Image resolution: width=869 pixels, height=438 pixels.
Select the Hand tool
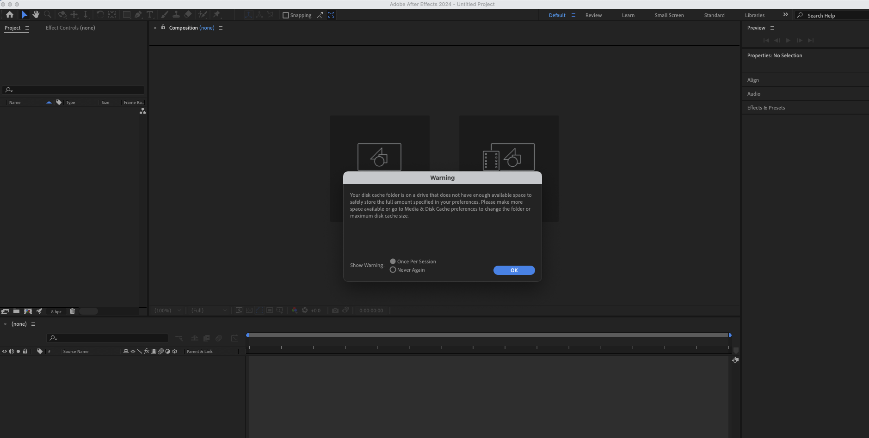pos(36,14)
